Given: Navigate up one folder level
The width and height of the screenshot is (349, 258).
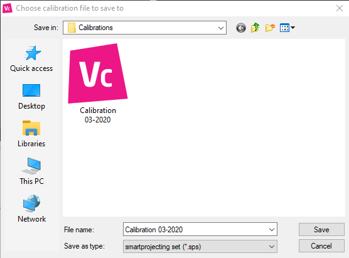Looking at the screenshot, I should pos(255,28).
